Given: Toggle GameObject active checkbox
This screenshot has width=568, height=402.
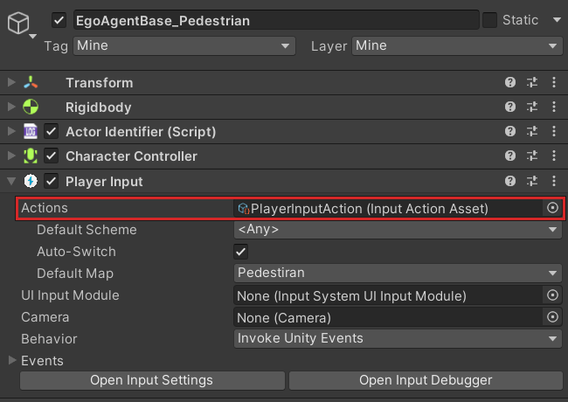Looking at the screenshot, I should click(59, 20).
